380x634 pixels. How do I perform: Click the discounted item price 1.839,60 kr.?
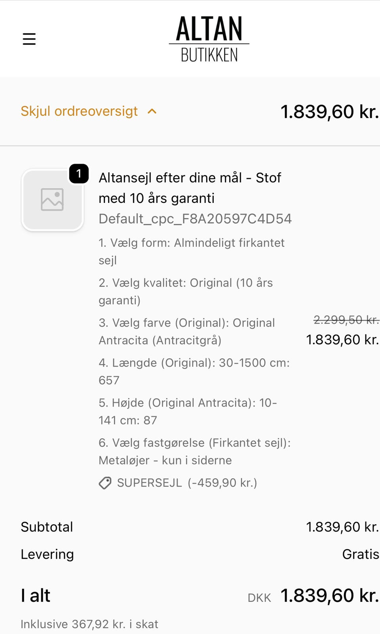(x=342, y=340)
